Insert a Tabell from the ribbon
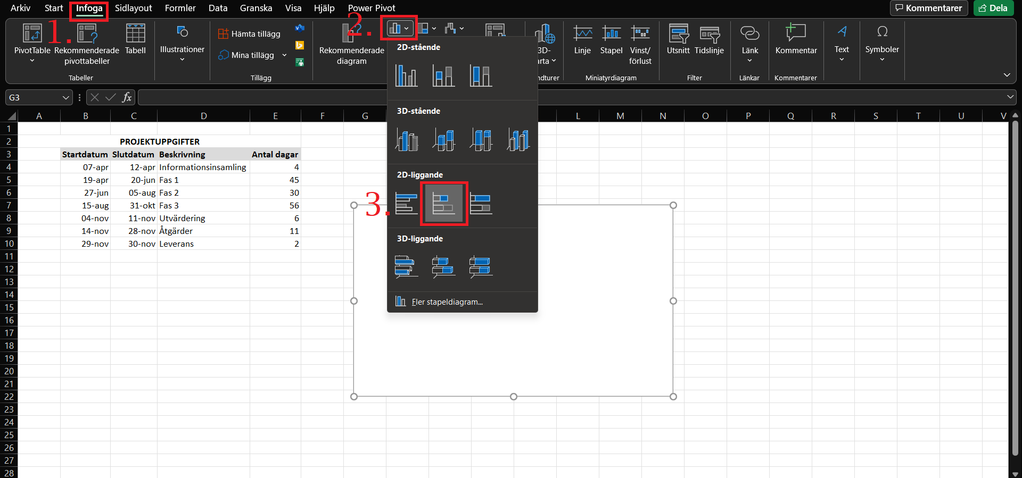The height and width of the screenshot is (478, 1022). (x=135, y=39)
